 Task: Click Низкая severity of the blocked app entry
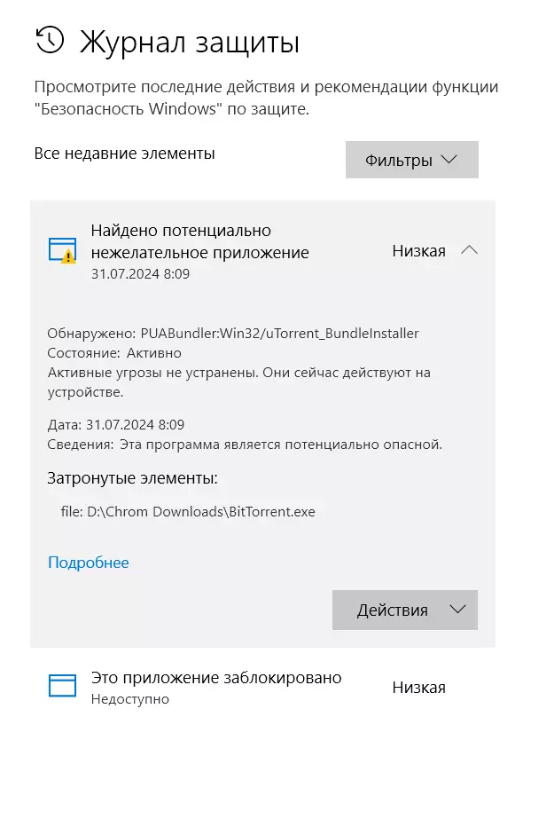pos(419,688)
